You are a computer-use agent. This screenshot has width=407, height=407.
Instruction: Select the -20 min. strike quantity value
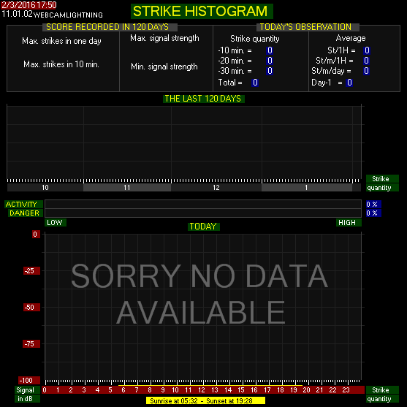pos(270,61)
